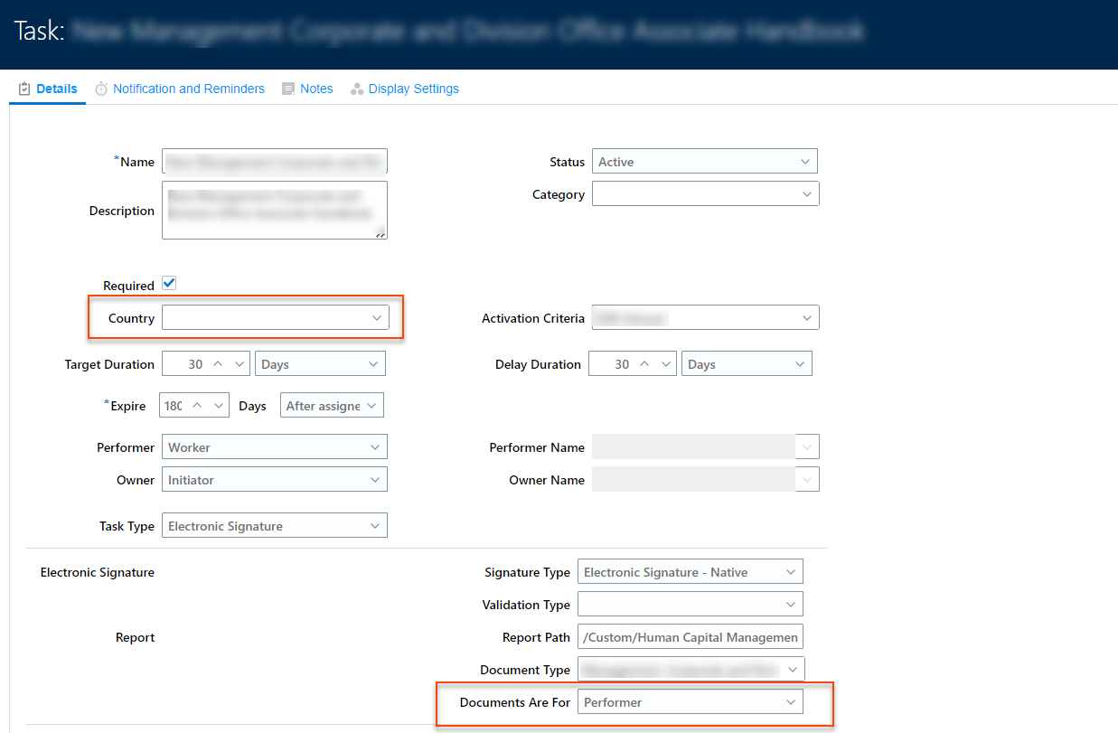Toggle the Required checkbox
1118x733 pixels.
[169, 282]
